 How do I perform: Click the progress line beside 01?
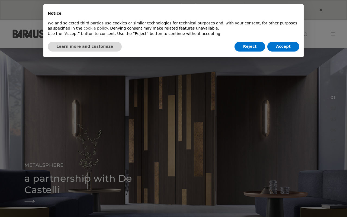312,98
